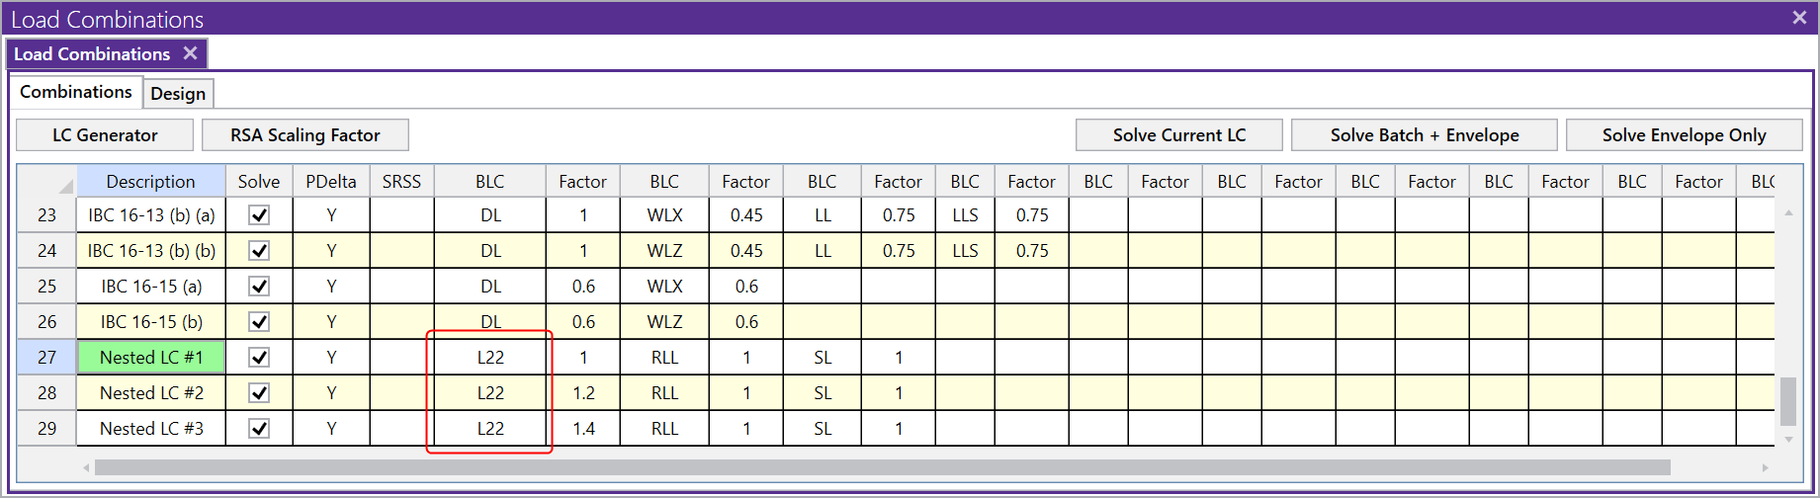
Task: Click the select-all grid corner triangle
Action: pyautogui.click(x=65, y=186)
